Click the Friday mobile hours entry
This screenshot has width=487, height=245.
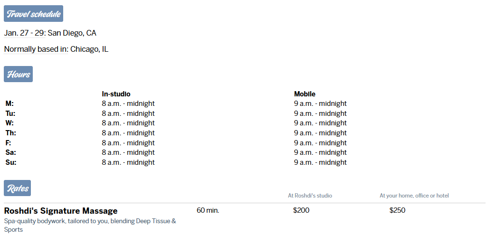click(320, 143)
